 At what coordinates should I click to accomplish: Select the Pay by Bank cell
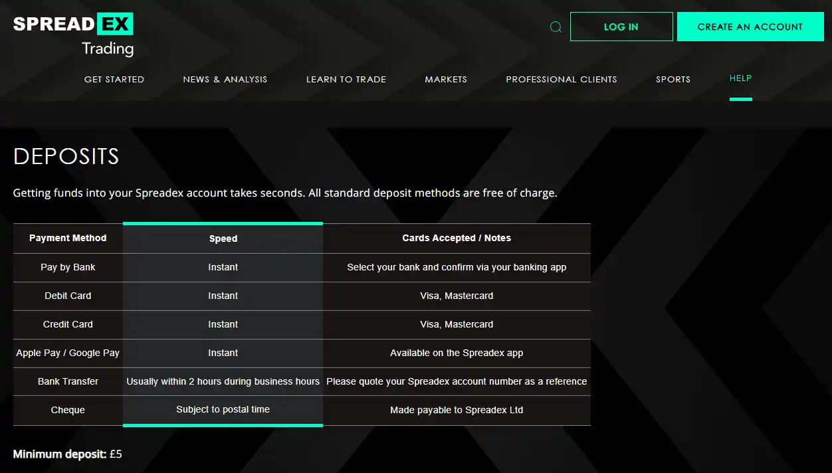[68, 267]
